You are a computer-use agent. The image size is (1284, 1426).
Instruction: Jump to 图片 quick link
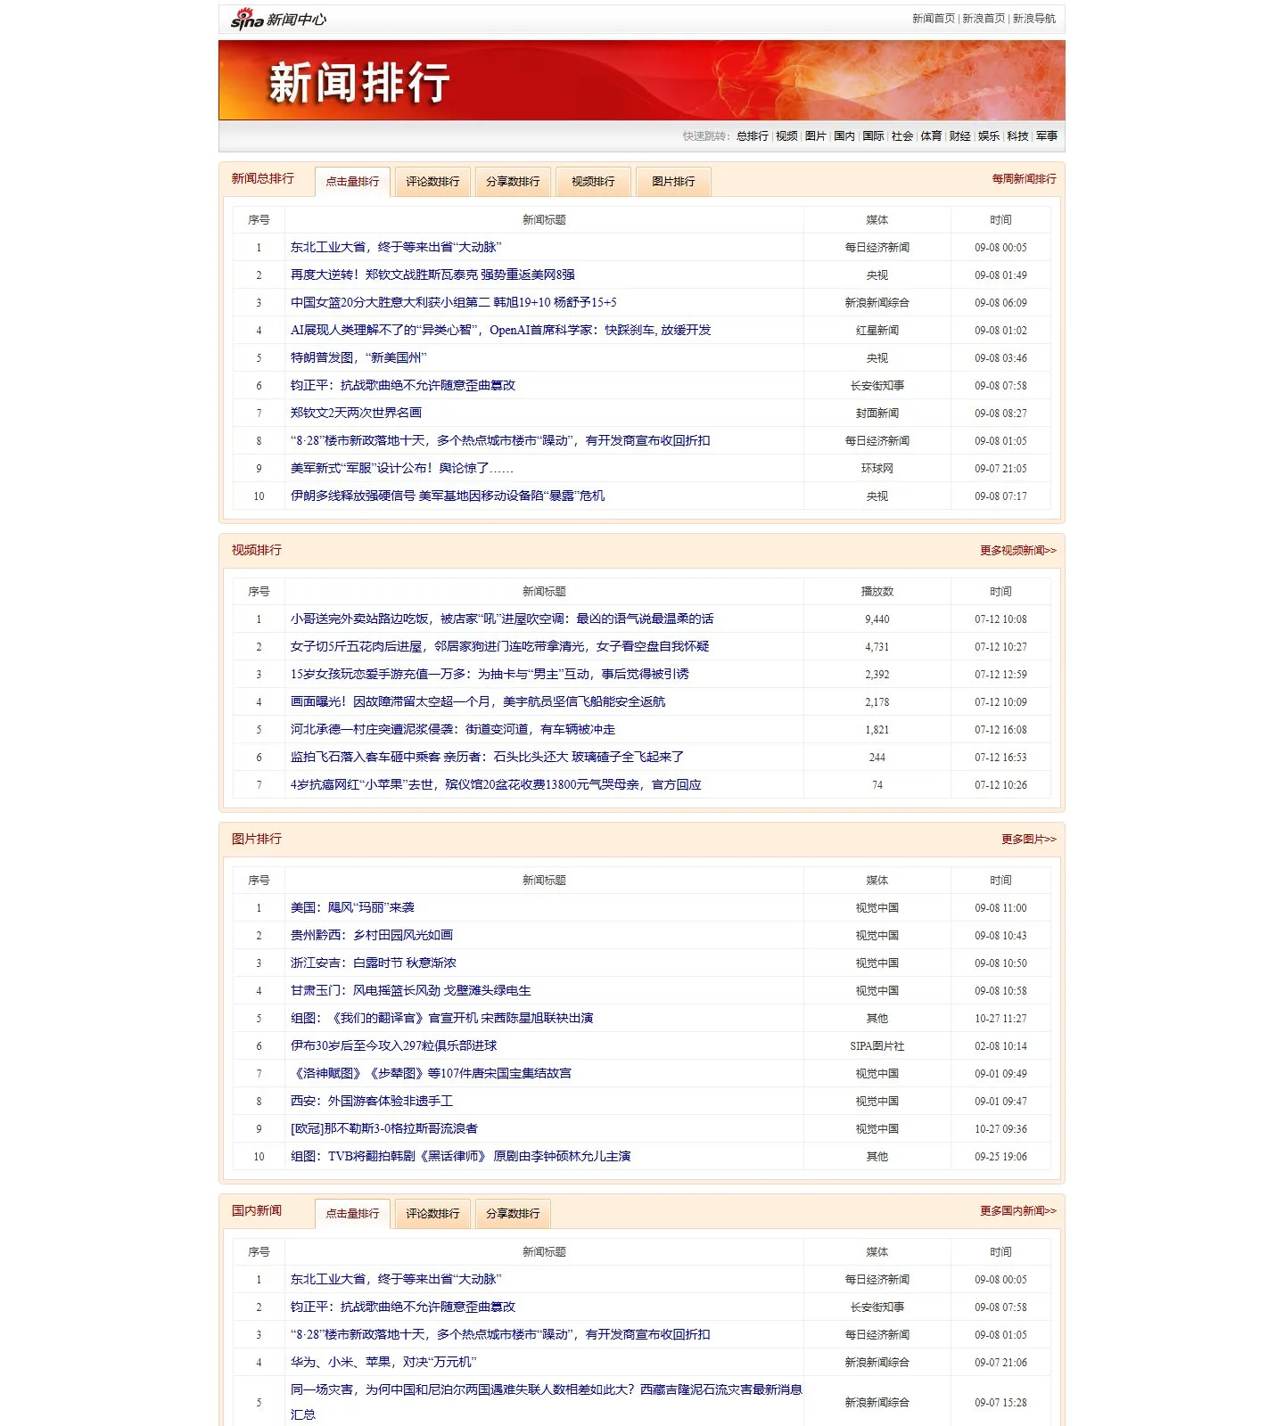[x=815, y=136]
